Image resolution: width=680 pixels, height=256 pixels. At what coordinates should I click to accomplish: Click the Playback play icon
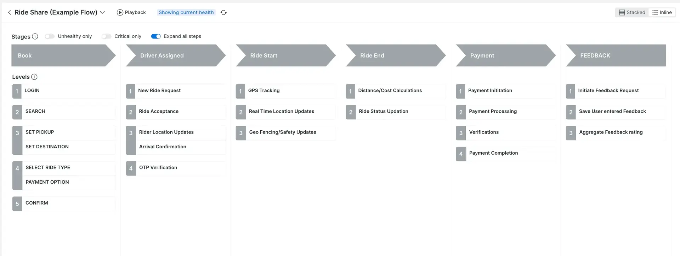click(120, 12)
